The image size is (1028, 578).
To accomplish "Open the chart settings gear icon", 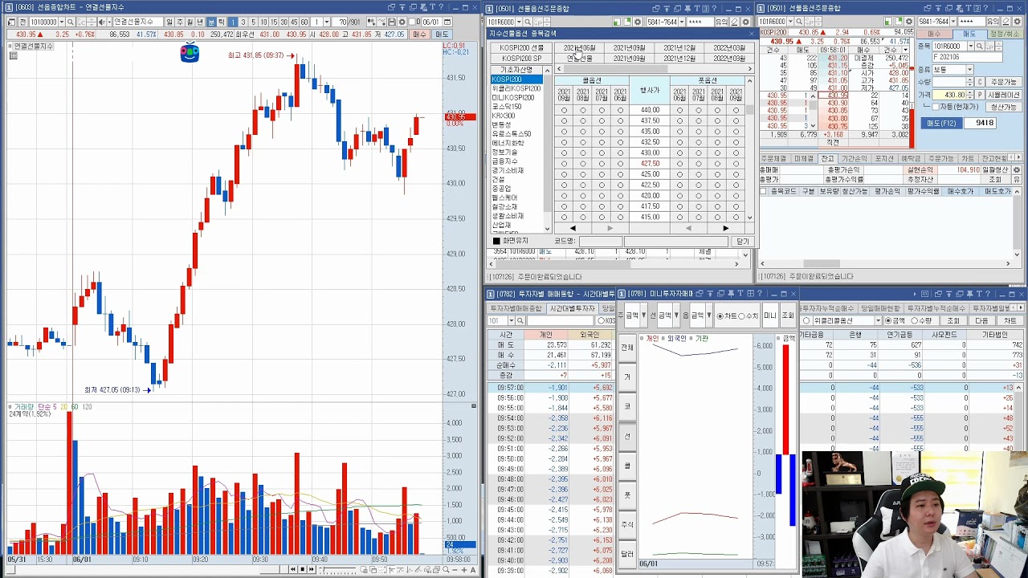I will pos(402,22).
